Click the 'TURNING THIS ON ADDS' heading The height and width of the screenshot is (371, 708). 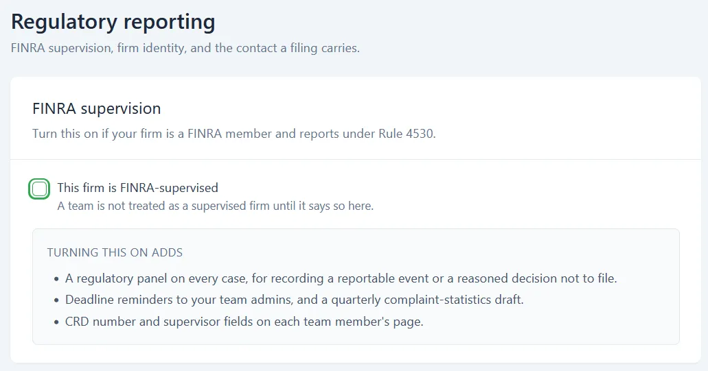coord(115,252)
